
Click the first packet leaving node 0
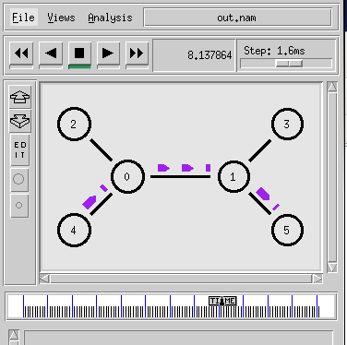(x=163, y=168)
